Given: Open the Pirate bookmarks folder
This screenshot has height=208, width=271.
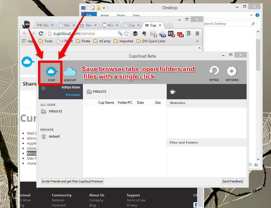Looking at the screenshot, I should (83, 41).
